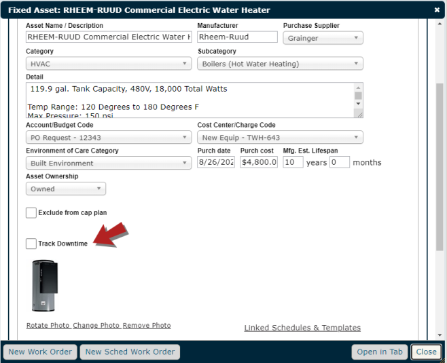This screenshot has height=363, width=447.
Task: Open Linked Schedules & Templates link
Action: (302, 328)
